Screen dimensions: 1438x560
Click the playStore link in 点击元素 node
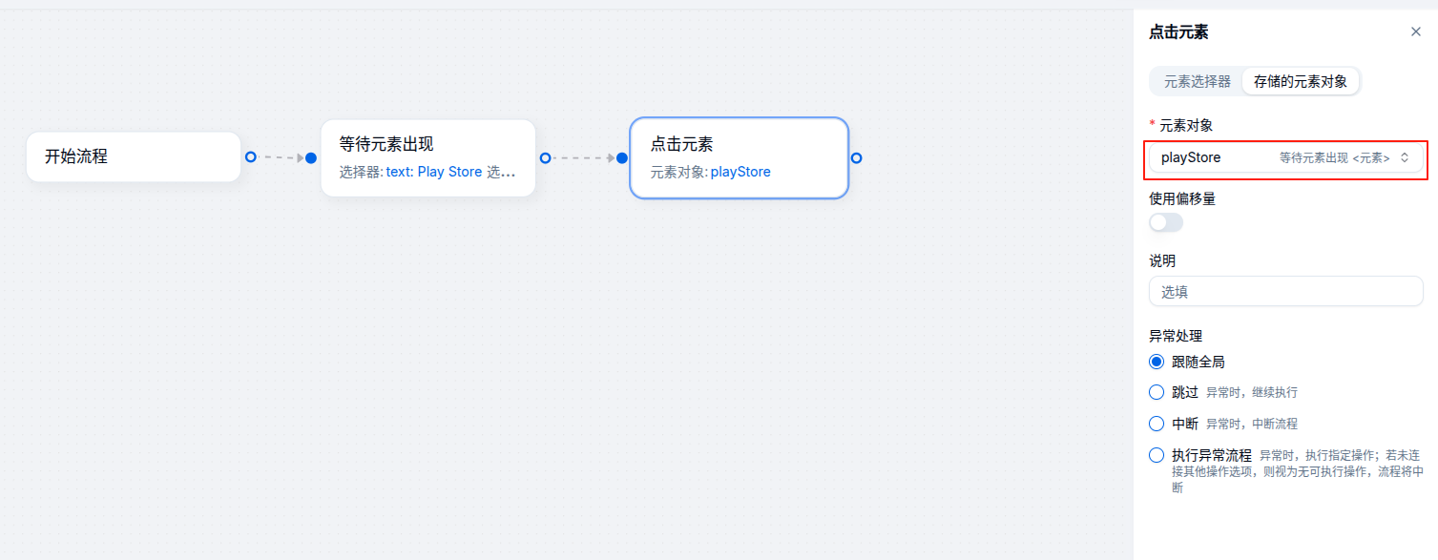point(740,173)
